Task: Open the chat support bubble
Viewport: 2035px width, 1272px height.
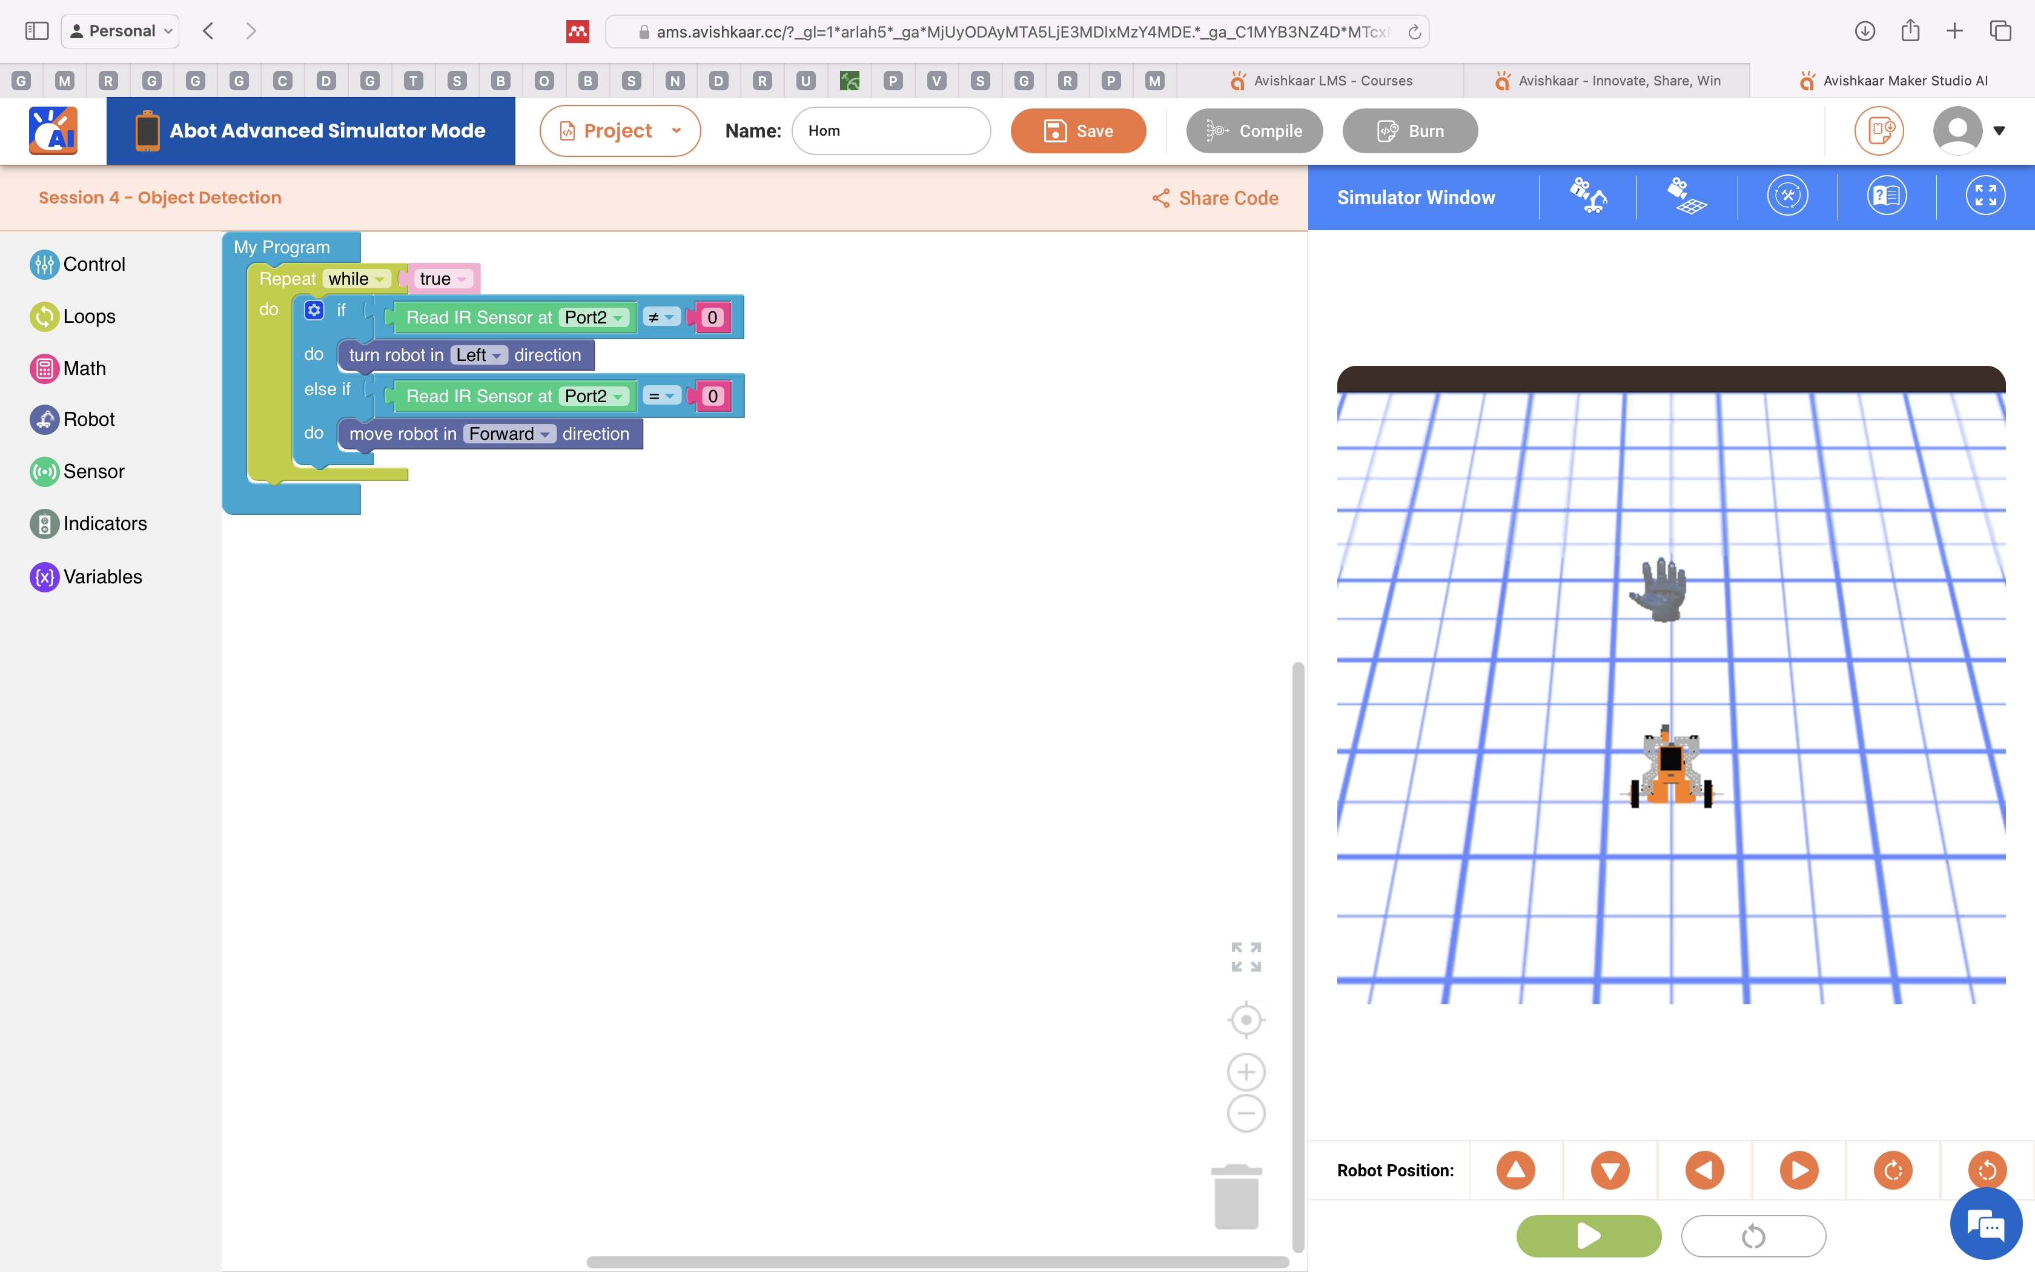Action: coord(1986,1224)
